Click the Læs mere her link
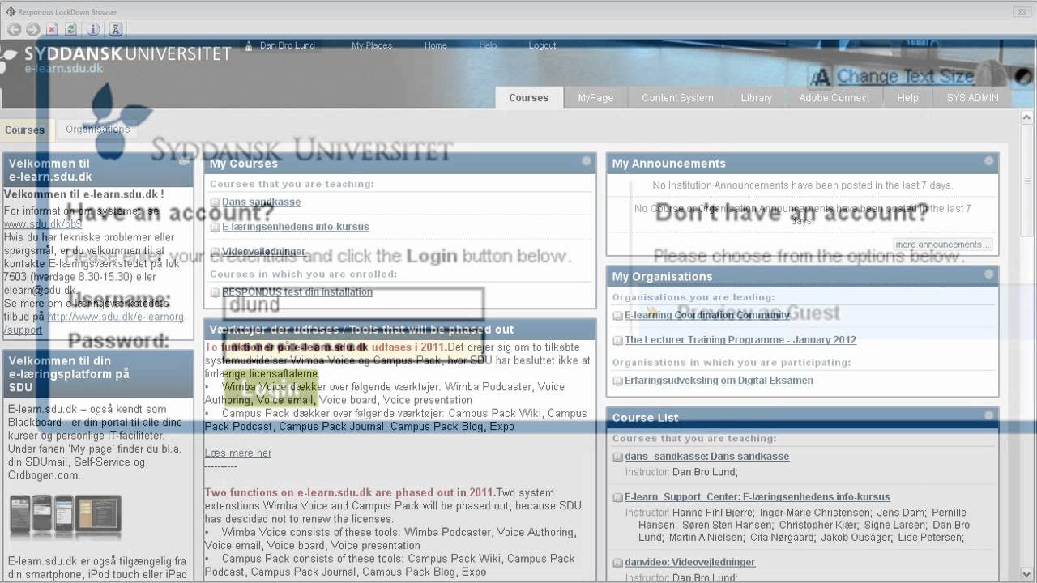 coord(238,453)
